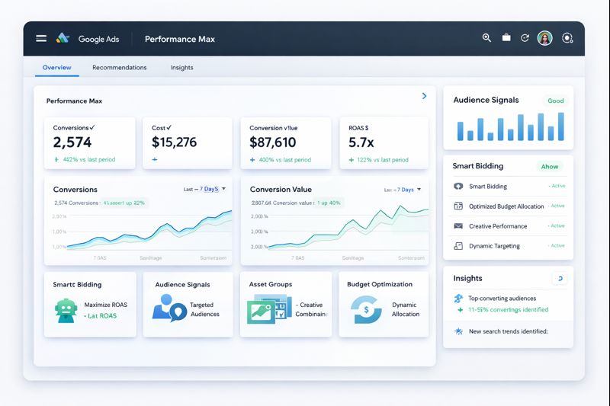The width and height of the screenshot is (610, 406).
Task: Click the briefcase icon in header
Action: 506,37
